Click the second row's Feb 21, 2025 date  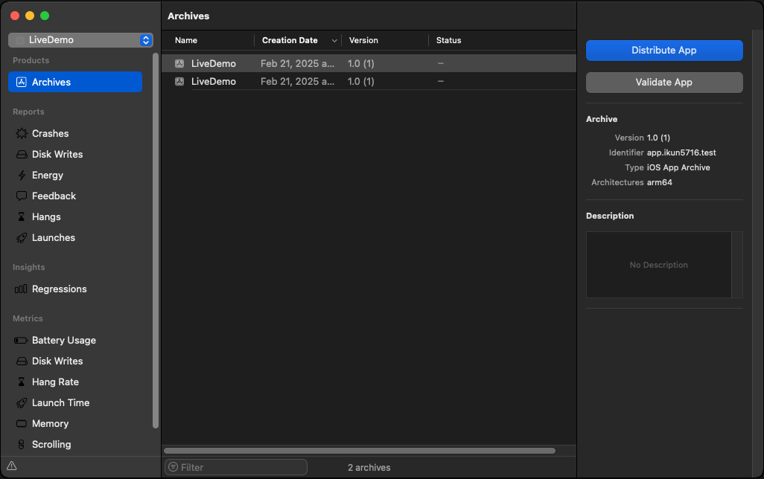tap(297, 81)
